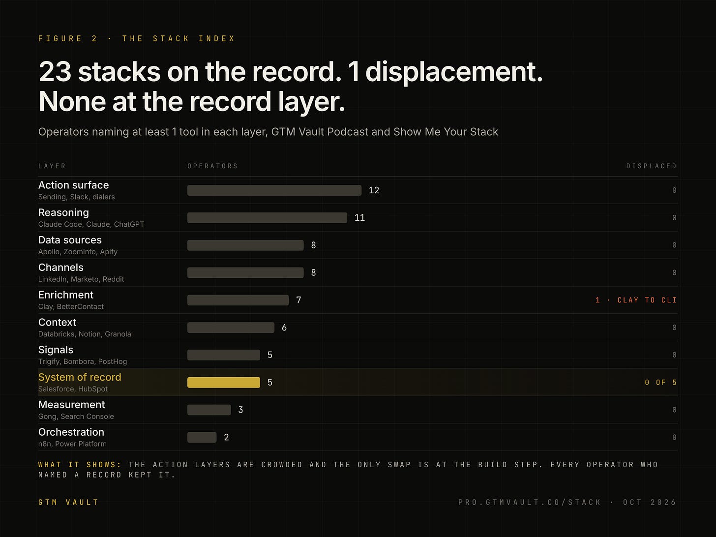Click 'Claude Code, Claude, ChatGPT' subtext
716x537 pixels.
[91, 224]
